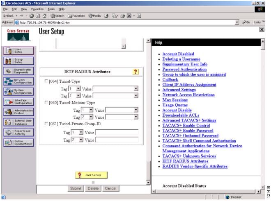Click the Search toolbar button

[x=57, y=16]
